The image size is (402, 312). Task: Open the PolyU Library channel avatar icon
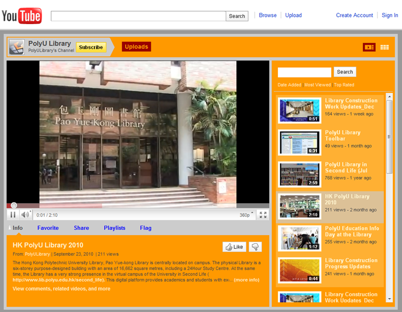[16, 47]
